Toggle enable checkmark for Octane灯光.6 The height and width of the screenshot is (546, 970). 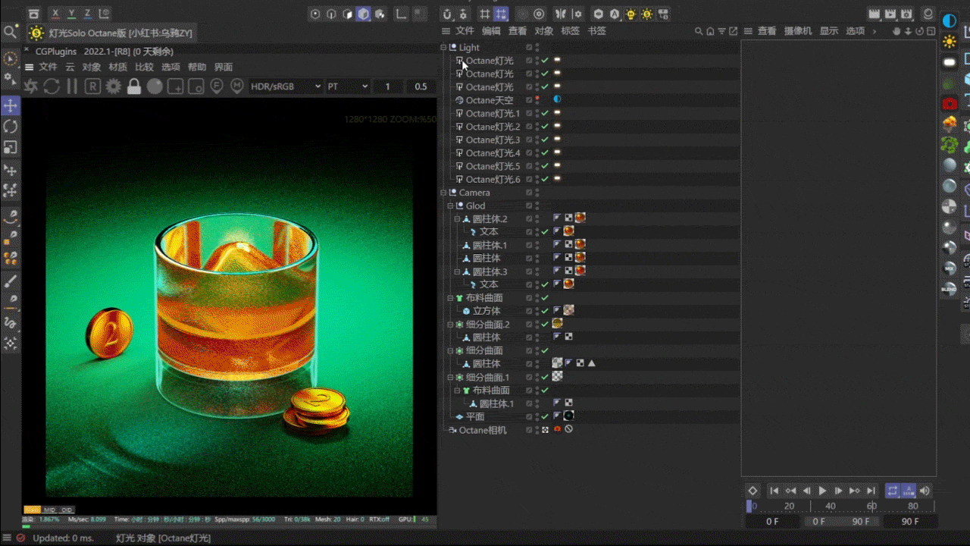[545, 179]
